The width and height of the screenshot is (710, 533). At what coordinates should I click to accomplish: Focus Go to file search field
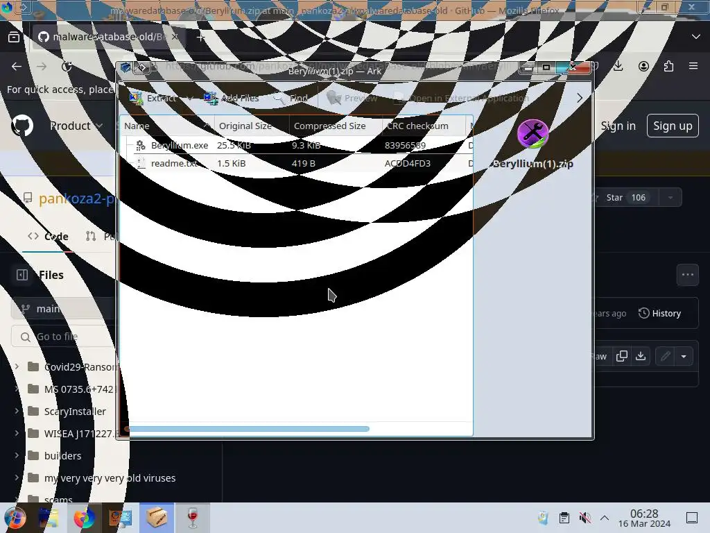63,337
